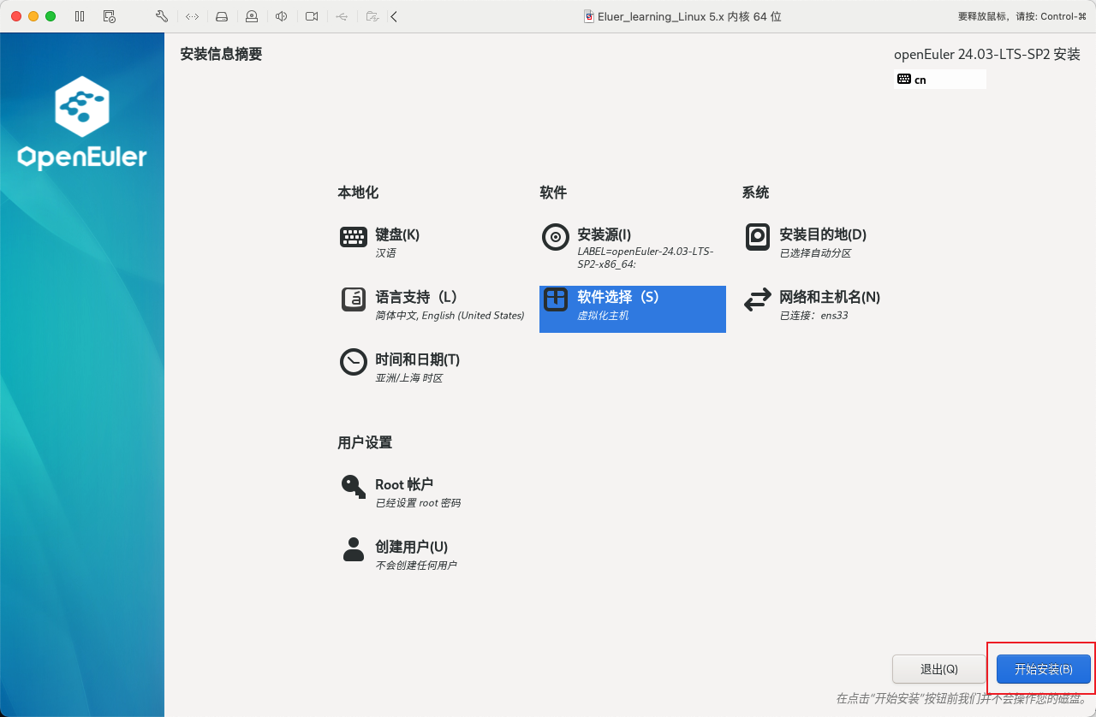Select the 创建用户(U) label
The width and height of the screenshot is (1096, 717).
tap(412, 547)
